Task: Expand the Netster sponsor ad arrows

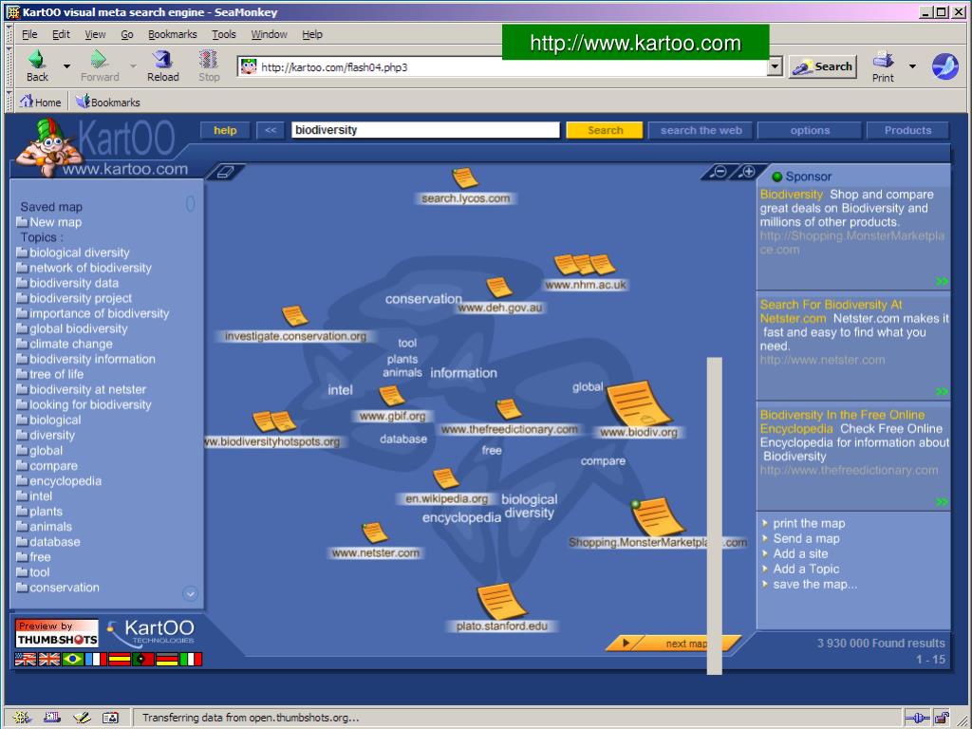Action: (x=942, y=392)
